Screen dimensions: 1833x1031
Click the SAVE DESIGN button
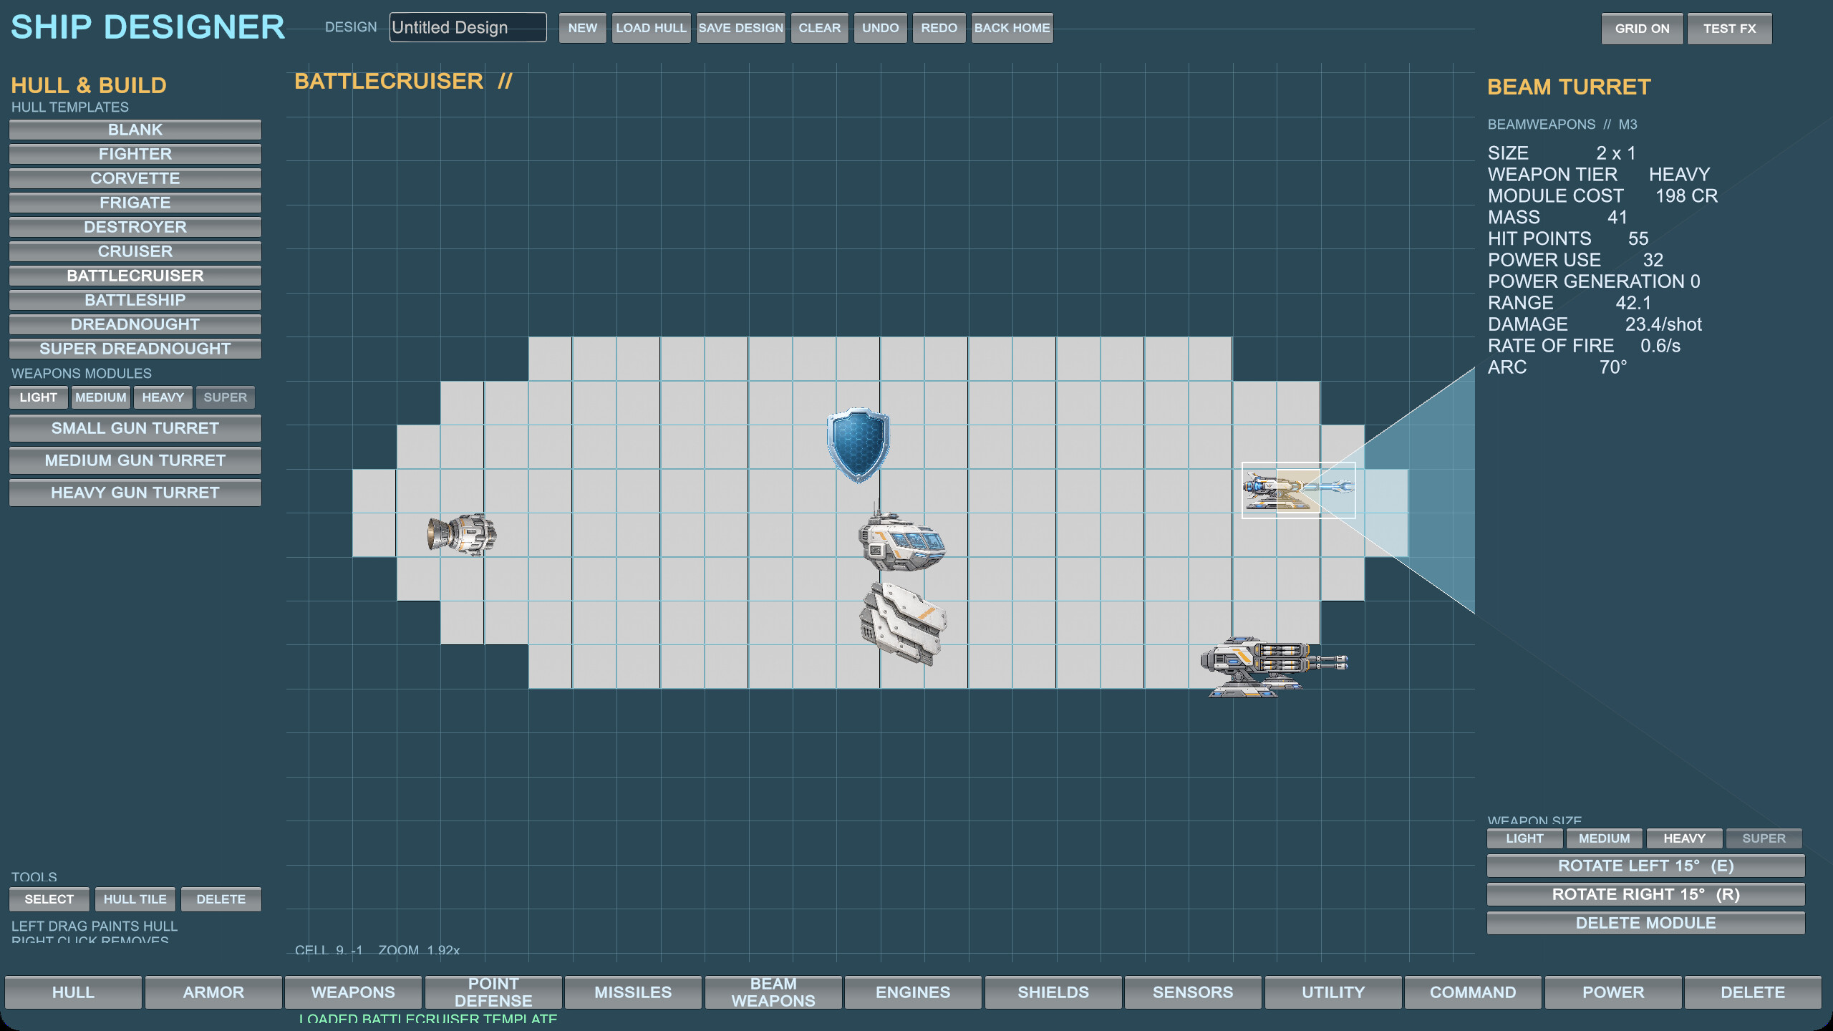pyautogui.click(x=741, y=28)
